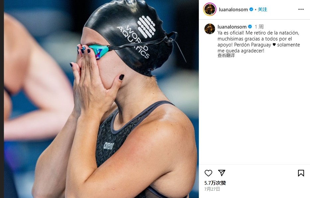Click the arena logo on the swimsuit
The width and height of the screenshot is (310, 198).
coord(109,146)
